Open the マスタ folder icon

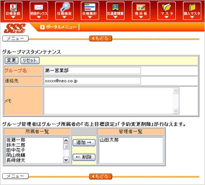(x=166, y=10)
